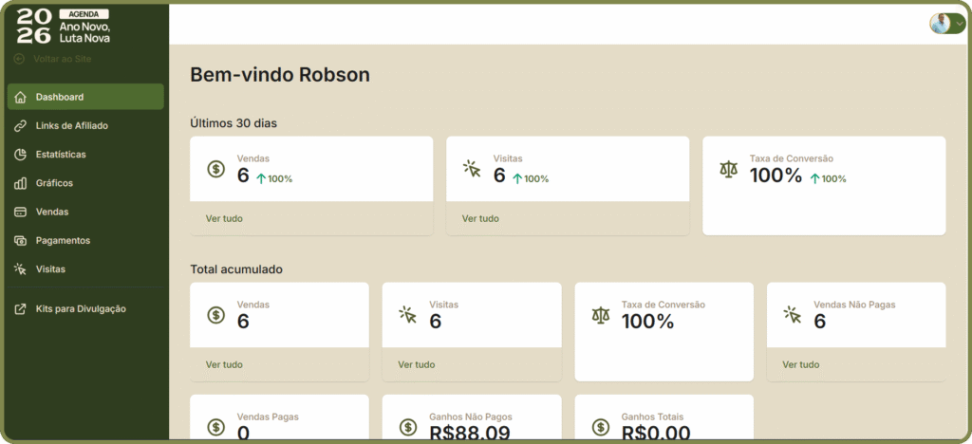Expand the user profile dropdown chevron

960,24
